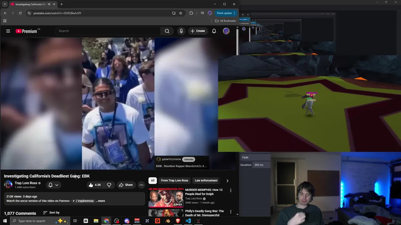Click the 300 ms Duration field

(262, 165)
